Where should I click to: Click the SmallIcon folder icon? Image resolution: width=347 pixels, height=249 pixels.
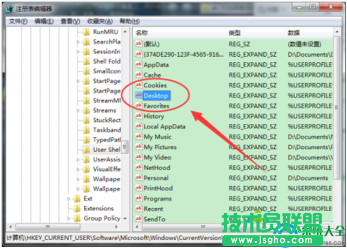[86, 71]
